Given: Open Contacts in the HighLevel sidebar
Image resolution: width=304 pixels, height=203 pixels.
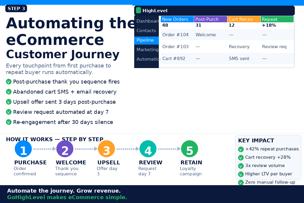Looking at the screenshot, I should click(147, 31).
